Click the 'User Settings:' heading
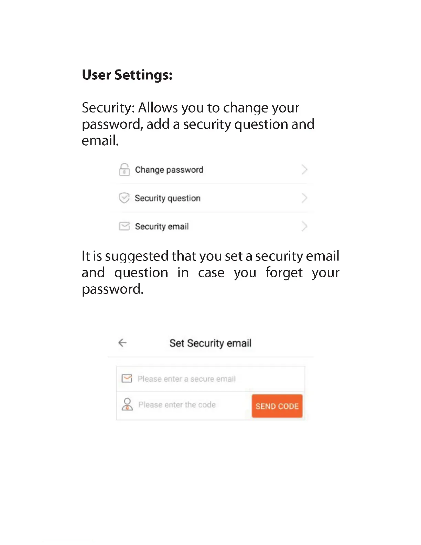The width and height of the screenshot is (421, 545). tap(127, 75)
